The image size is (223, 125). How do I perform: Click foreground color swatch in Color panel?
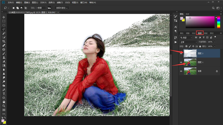click(182, 18)
